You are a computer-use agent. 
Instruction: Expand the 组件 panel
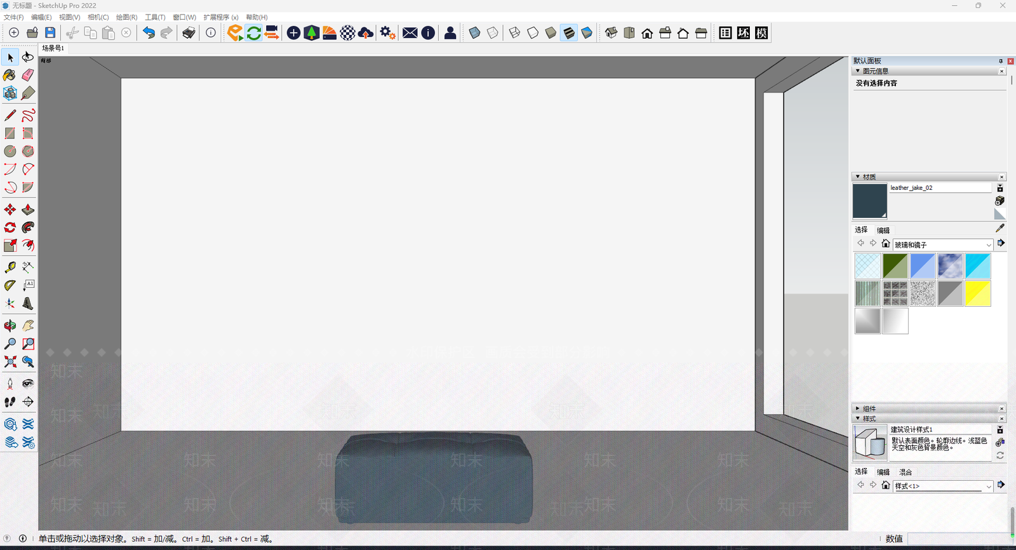coord(858,408)
